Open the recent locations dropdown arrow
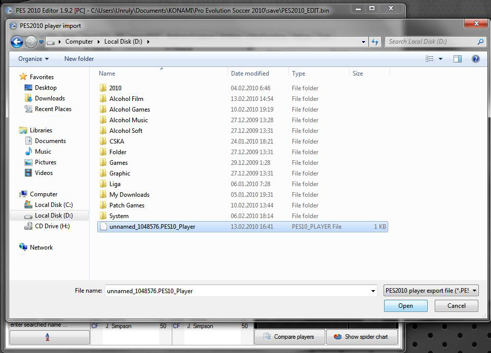The width and height of the screenshot is (491, 353). click(41, 42)
